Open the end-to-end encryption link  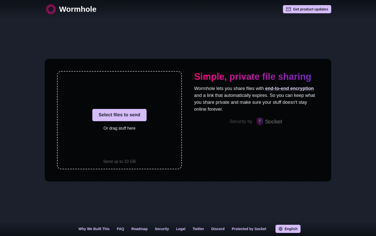289,88
